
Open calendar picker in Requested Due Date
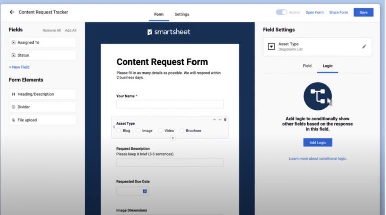pyautogui.click(x=145, y=191)
